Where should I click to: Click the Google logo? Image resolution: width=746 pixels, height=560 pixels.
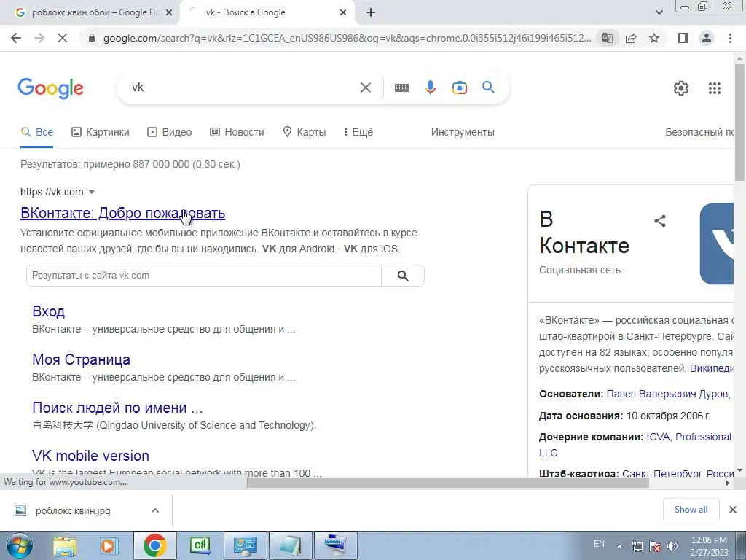[x=50, y=88]
